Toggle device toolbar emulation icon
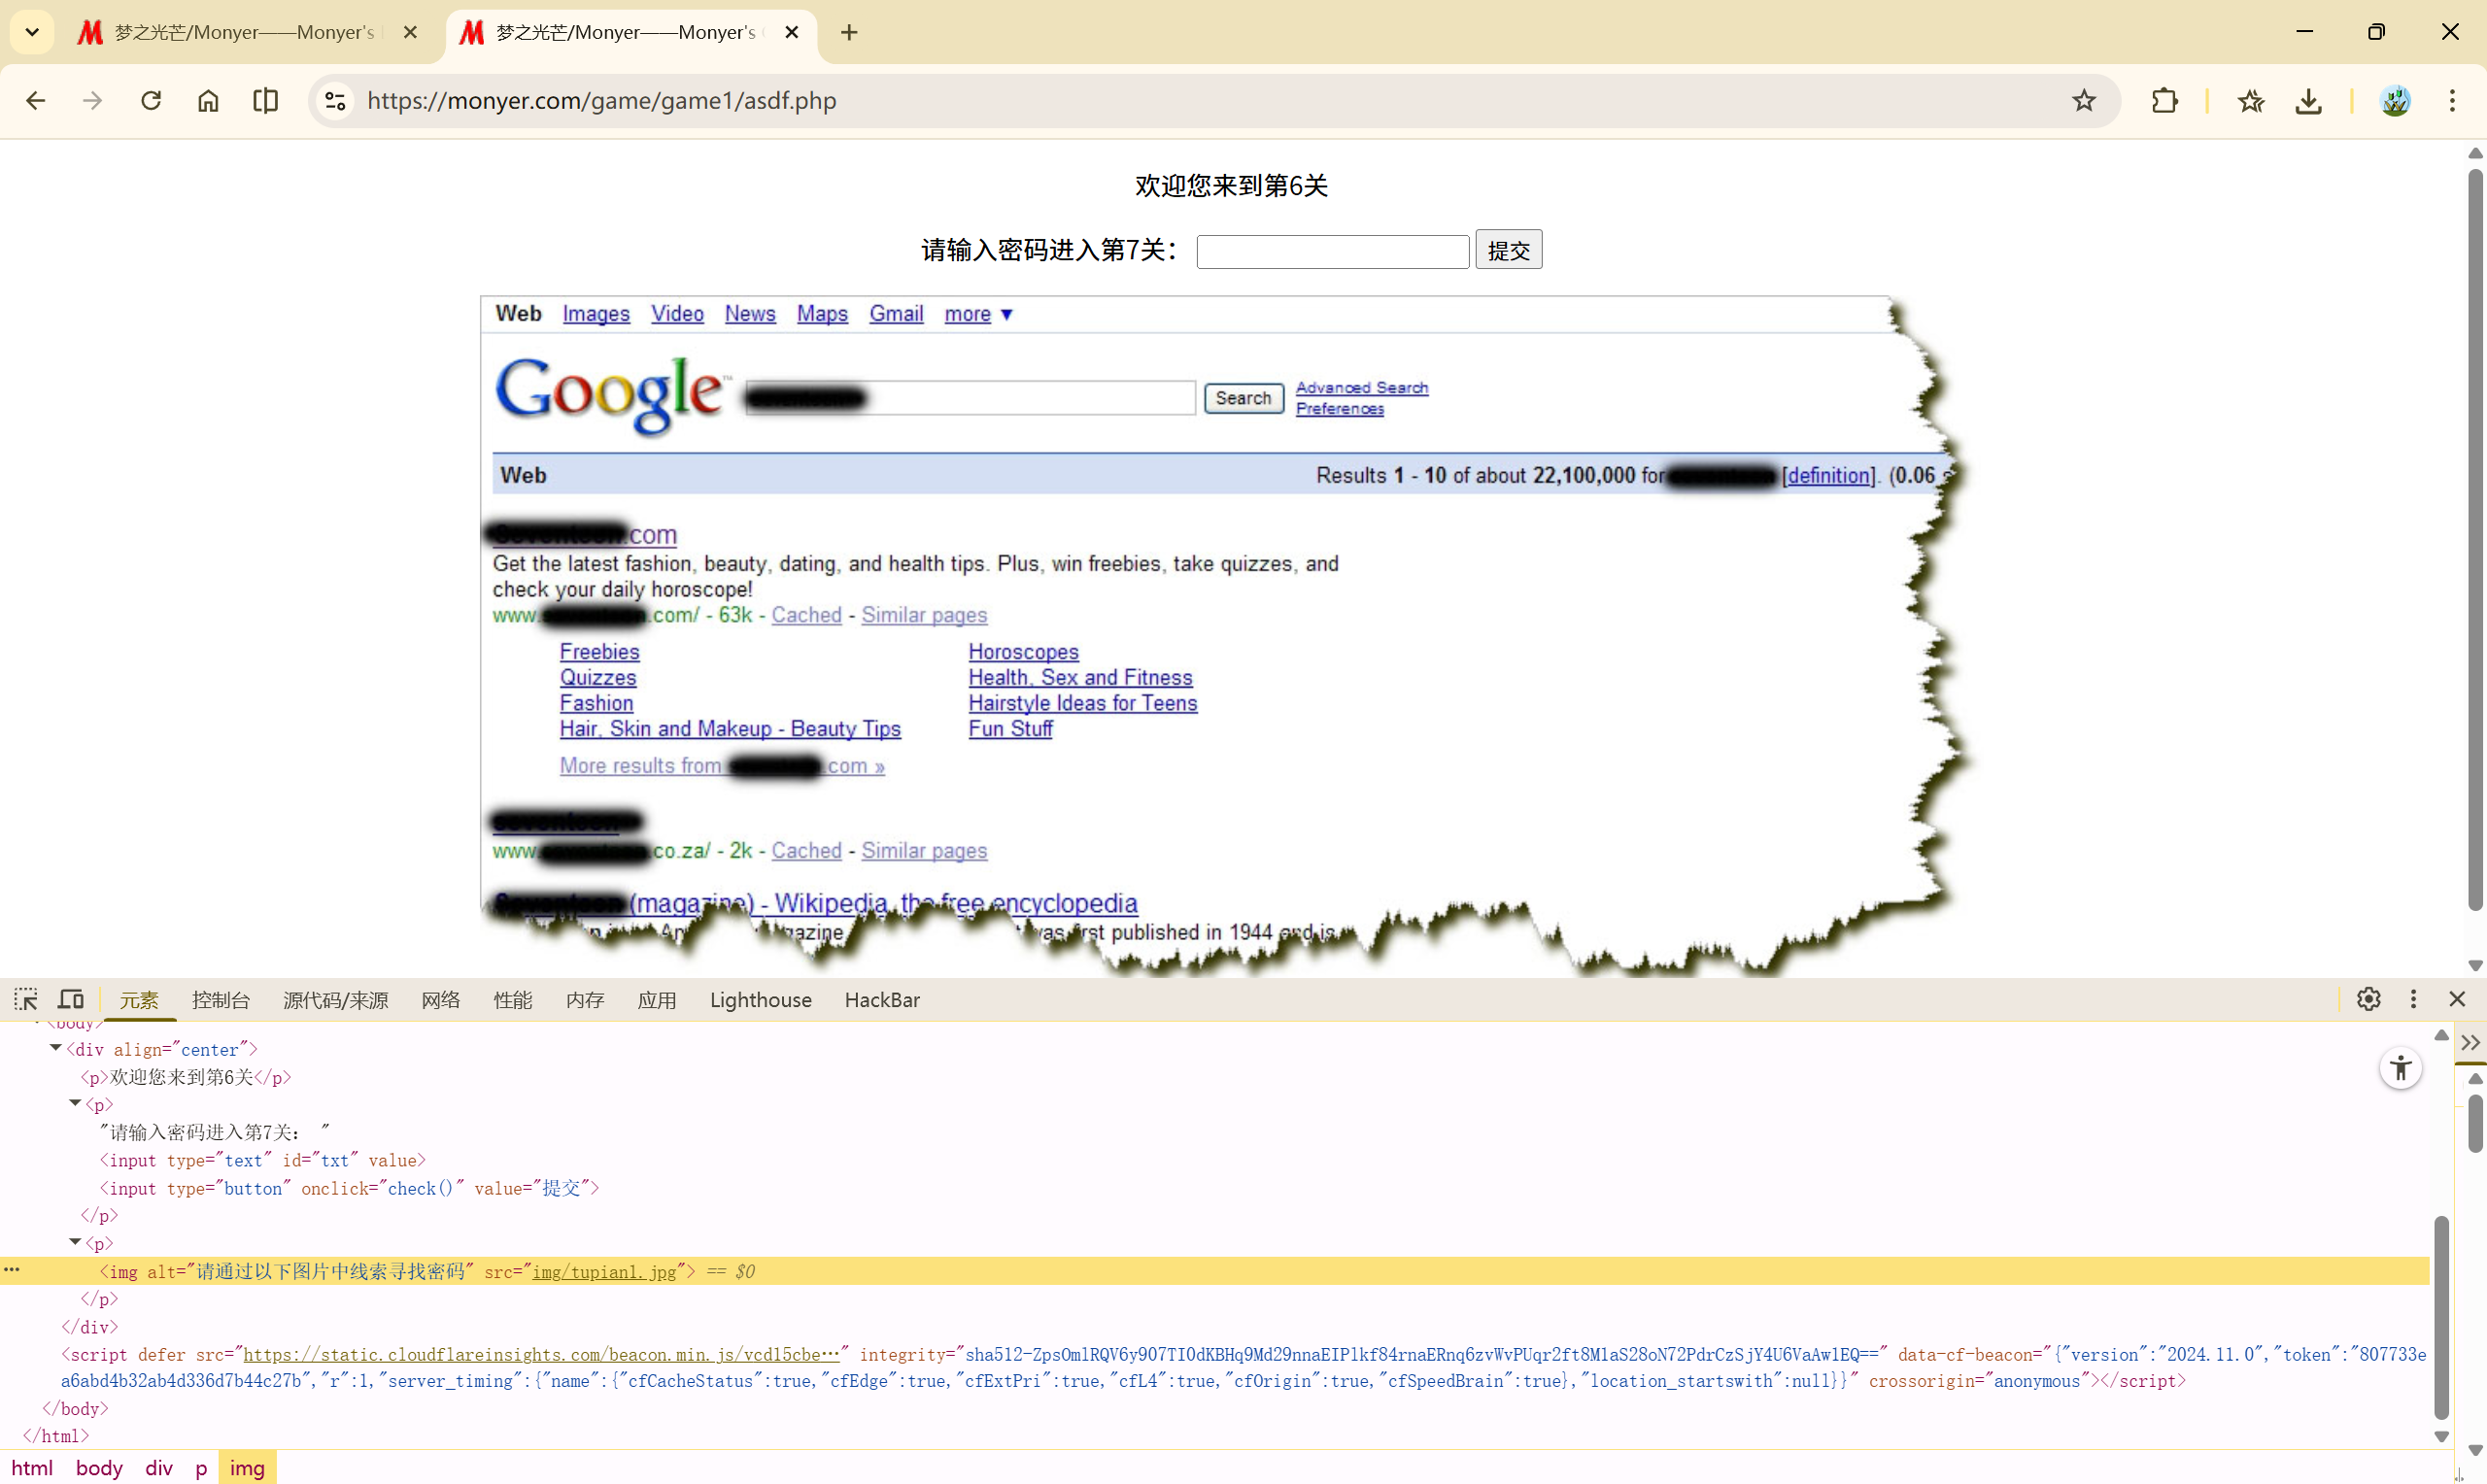Screen dimensions: 2487x1484 coord(70,999)
